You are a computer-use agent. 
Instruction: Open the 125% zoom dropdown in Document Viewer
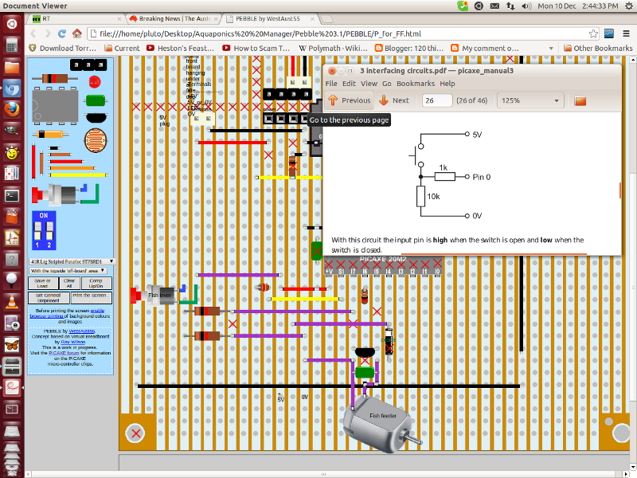point(530,100)
